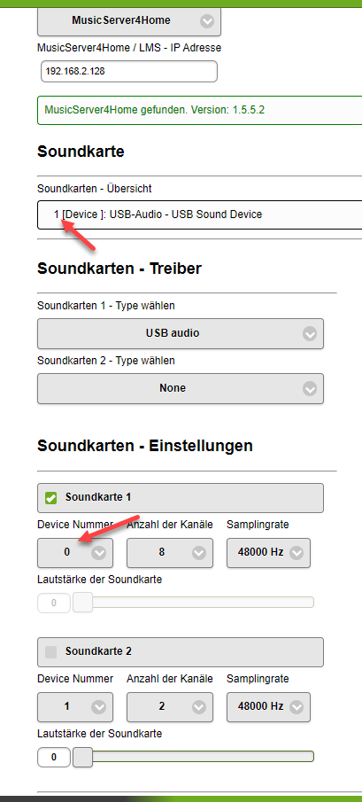
Task: Open the MusicServer4Home server type dropdown
Action: [129, 21]
